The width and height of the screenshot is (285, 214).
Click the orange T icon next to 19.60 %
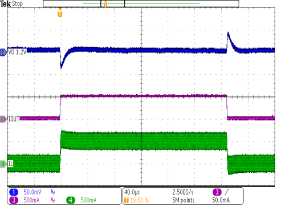pyautogui.click(x=127, y=200)
